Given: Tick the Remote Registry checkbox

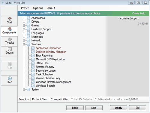Looking at the screenshot, I should click(x=33, y=67).
